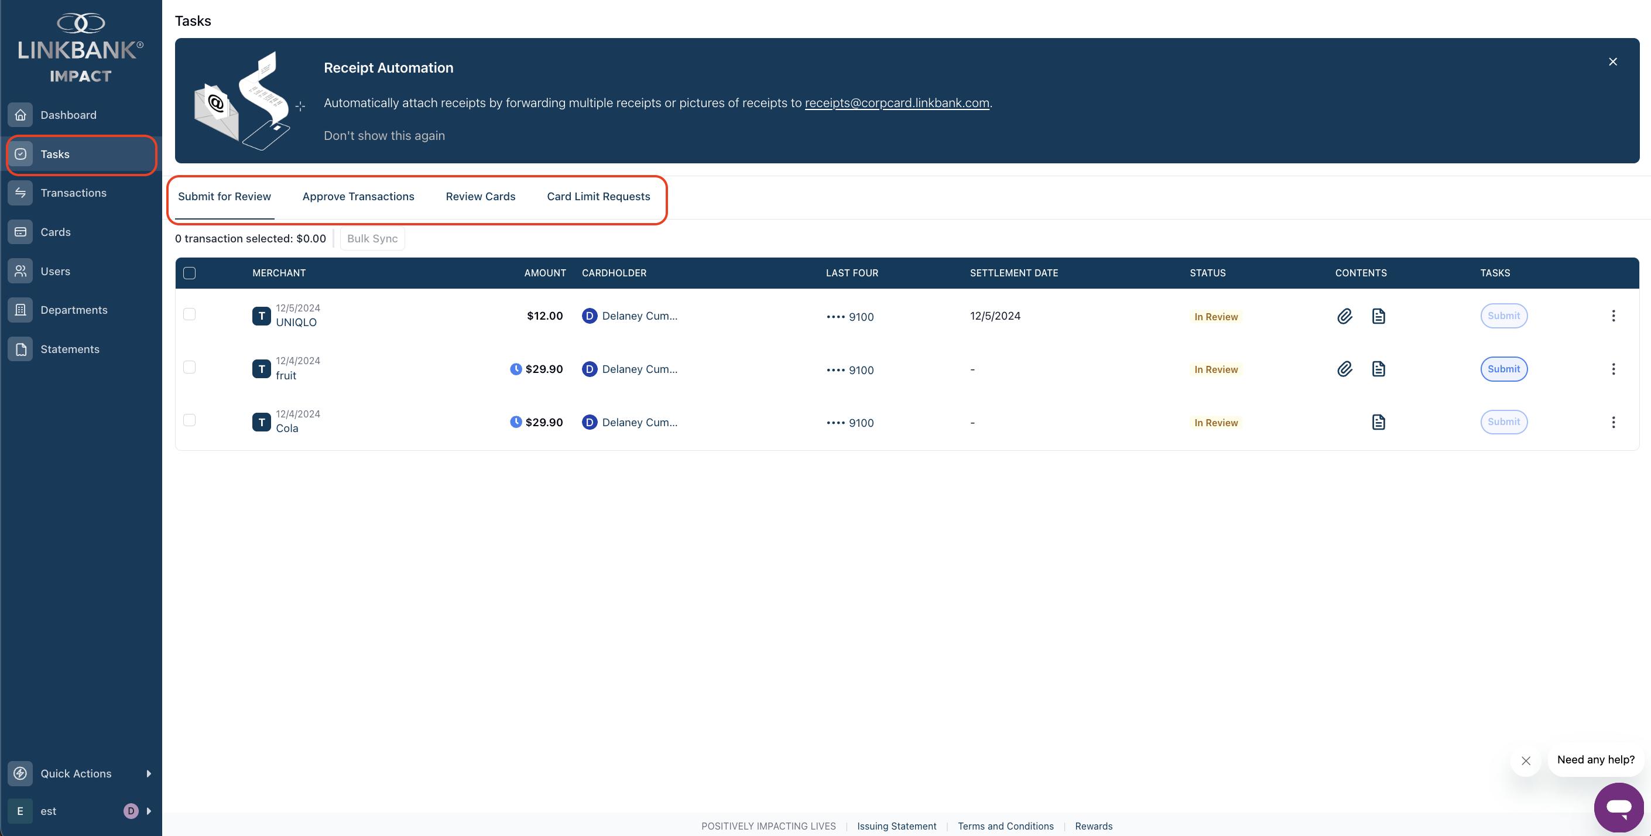The height and width of the screenshot is (836, 1651).
Task: Click the D avatar in the Cola row
Action: point(589,422)
